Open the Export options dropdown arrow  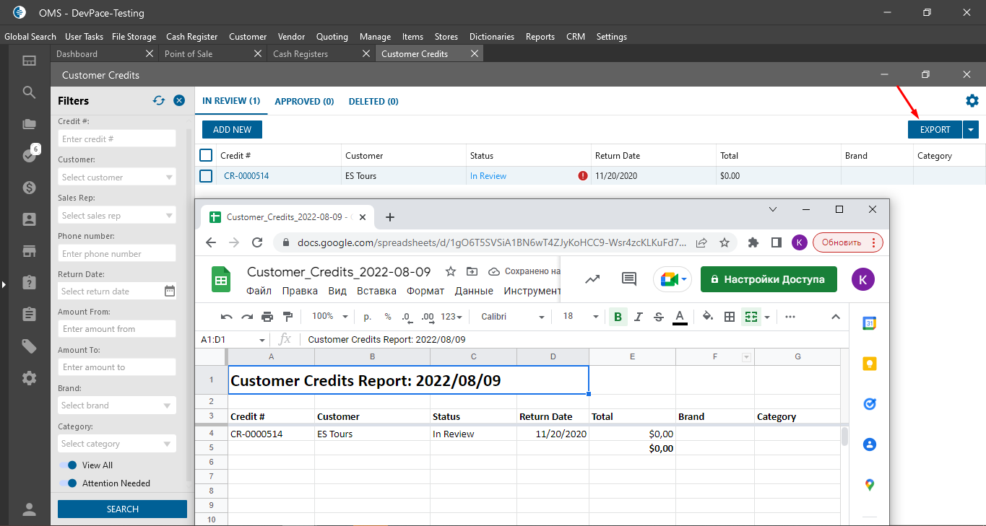pyautogui.click(x=971, y=130)
